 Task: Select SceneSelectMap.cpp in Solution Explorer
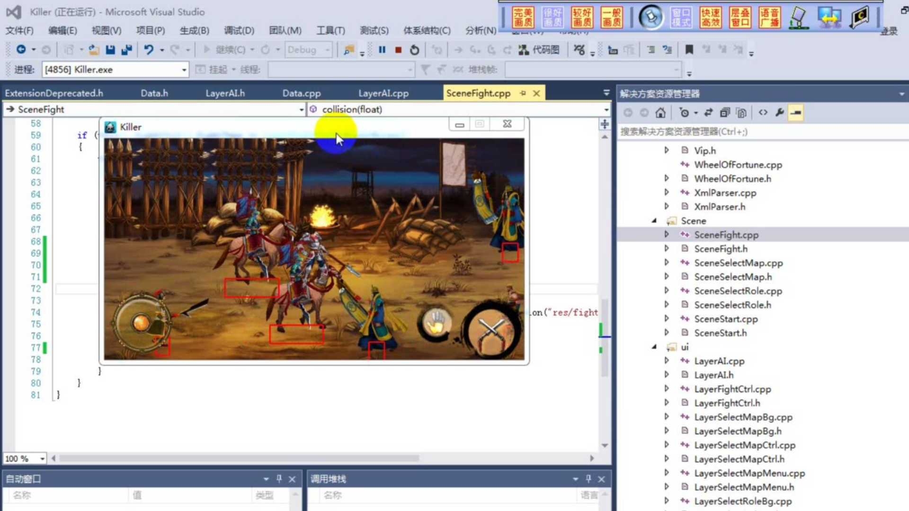click(738, 263)
